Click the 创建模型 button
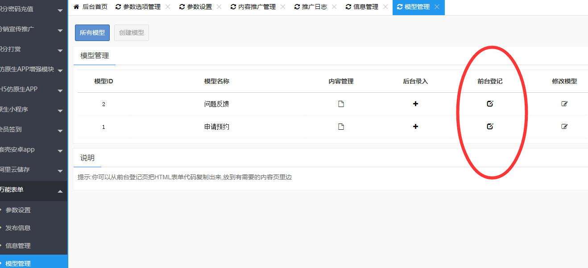 point(132,33)
